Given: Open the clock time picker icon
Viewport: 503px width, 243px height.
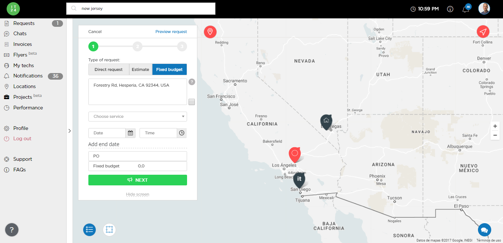Looking at the screenshot, I should click(x=182, y=133).
